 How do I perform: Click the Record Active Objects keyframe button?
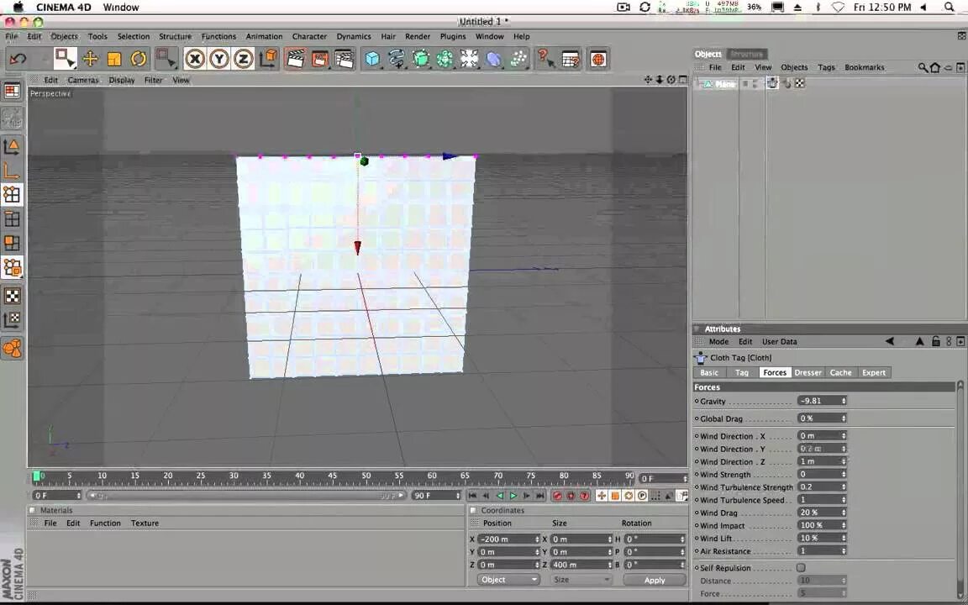click(557, 495)
